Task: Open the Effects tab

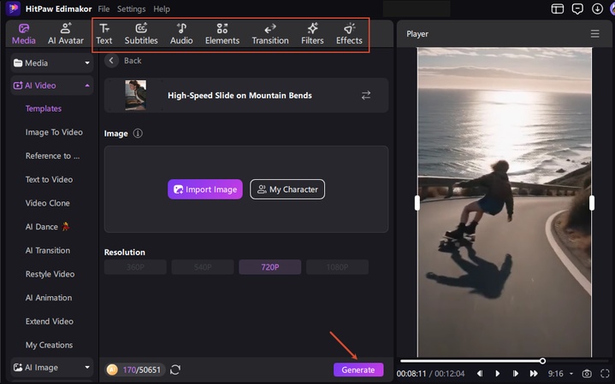Action: (x=349, y=34)
